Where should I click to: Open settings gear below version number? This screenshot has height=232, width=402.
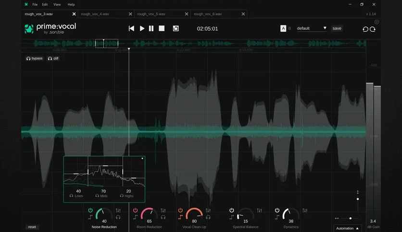[x=377, y=22]
